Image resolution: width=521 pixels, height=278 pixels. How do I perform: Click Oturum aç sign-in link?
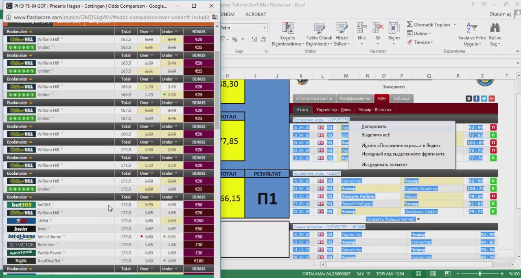tap(500, 14)
